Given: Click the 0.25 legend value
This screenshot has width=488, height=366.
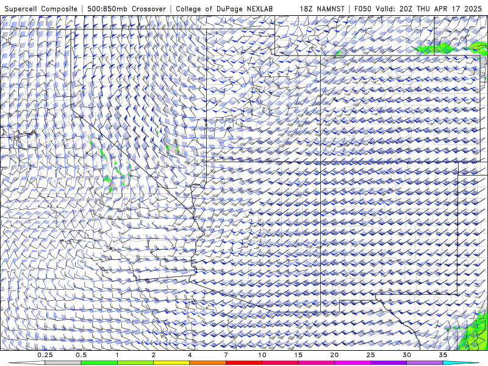Looking at the screenshot, I should point(45,355).
